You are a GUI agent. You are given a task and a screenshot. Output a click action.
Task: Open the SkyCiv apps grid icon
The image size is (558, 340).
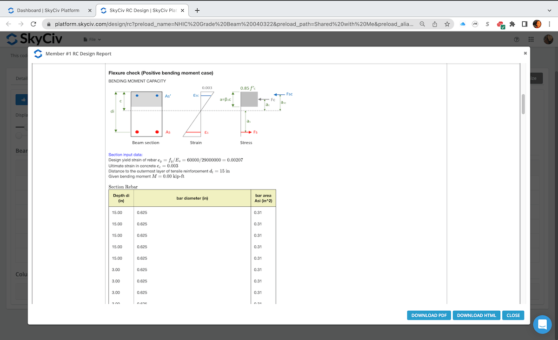(531, 39)
